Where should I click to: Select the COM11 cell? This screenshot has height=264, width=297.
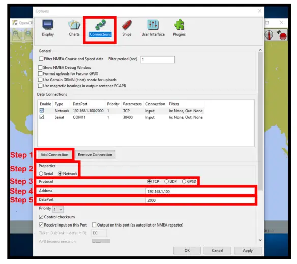(79, 117)
